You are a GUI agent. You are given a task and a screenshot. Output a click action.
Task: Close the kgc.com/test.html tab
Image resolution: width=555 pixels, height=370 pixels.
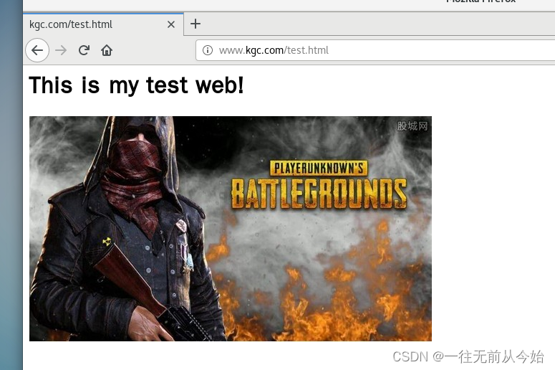pos(171,24)
